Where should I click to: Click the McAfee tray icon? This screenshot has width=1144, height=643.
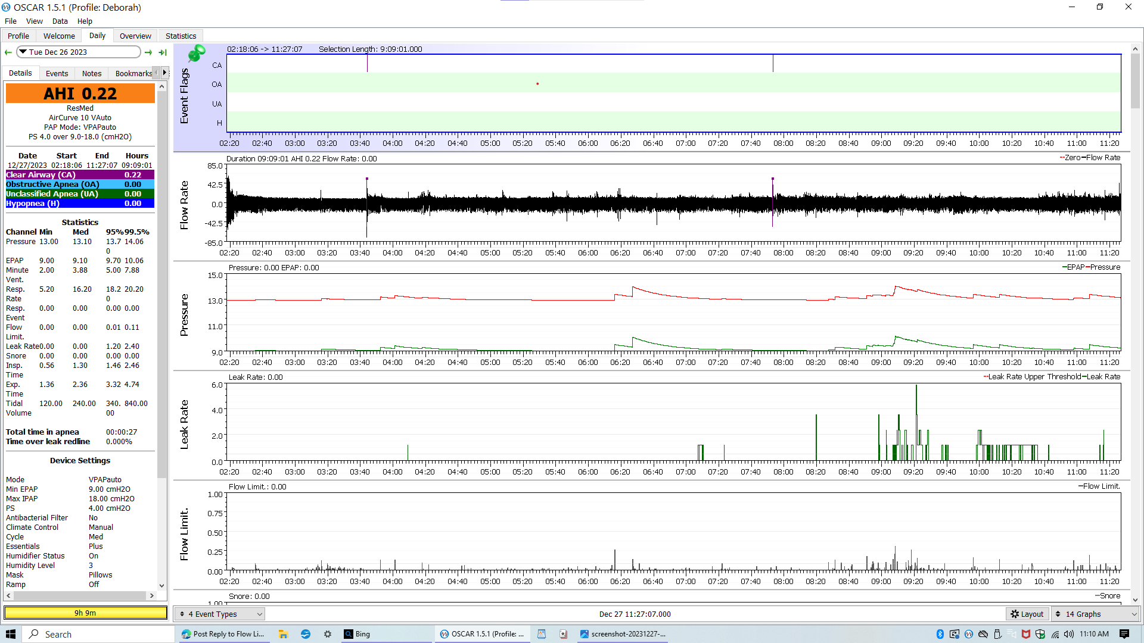click(x=1026, y=634)
